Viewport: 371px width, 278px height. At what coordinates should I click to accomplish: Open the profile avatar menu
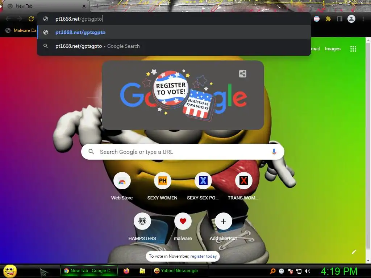click(351, 19)
